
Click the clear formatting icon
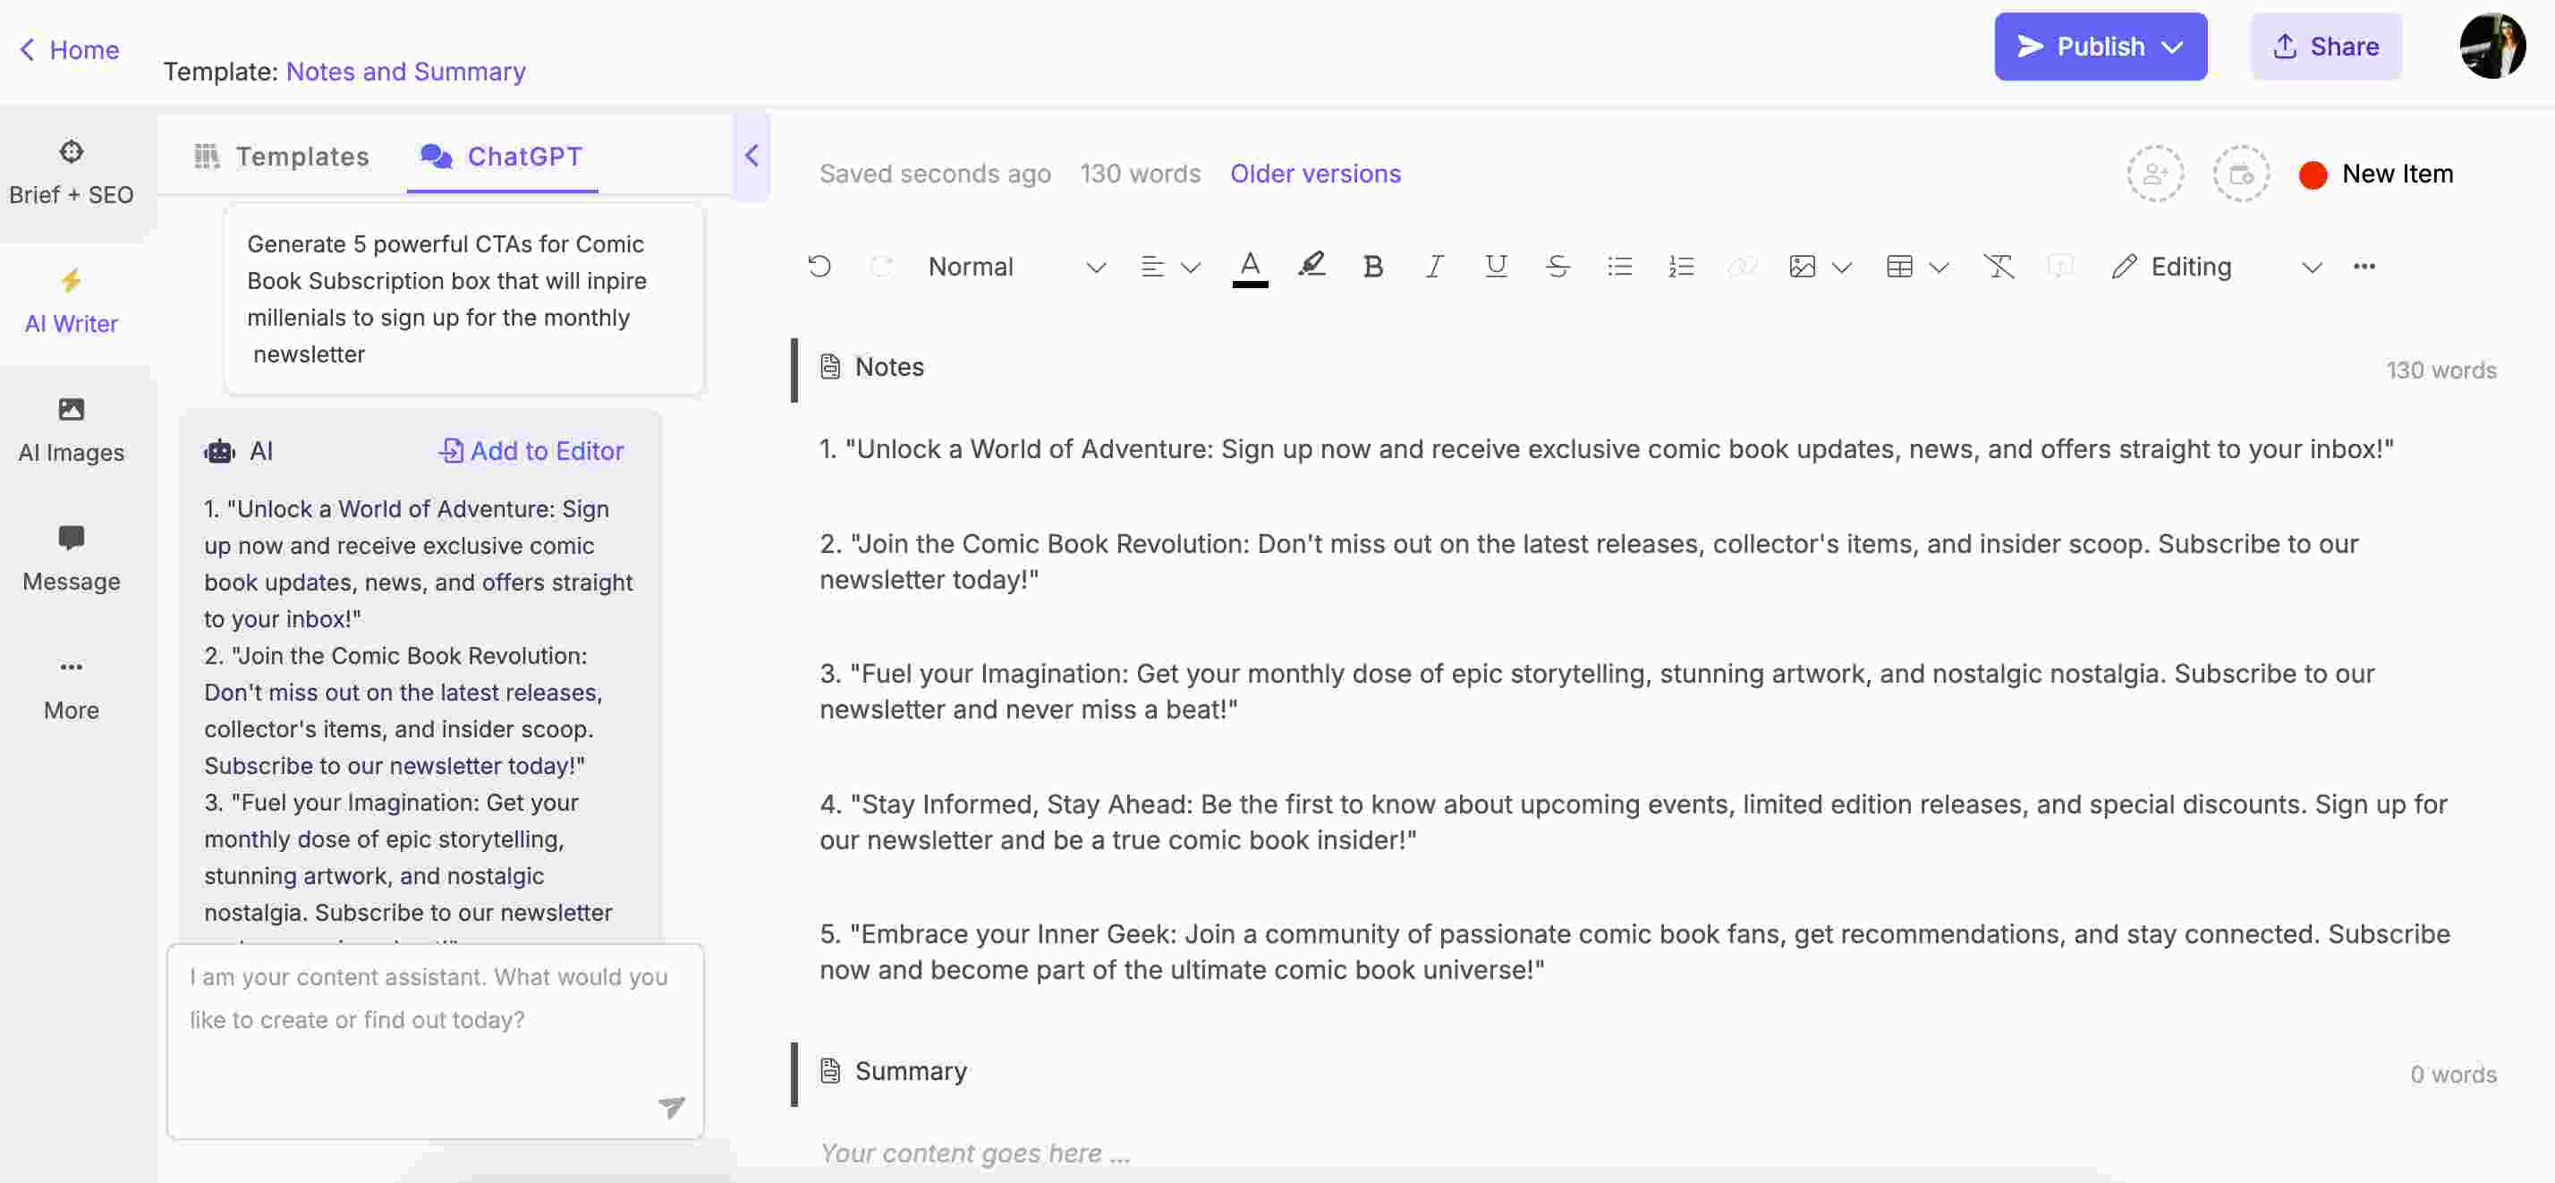point(1999,266)
